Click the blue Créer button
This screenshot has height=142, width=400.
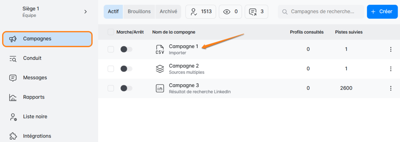click(382, 12)
